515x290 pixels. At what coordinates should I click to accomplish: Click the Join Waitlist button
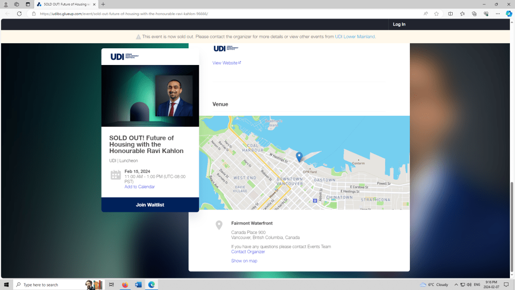tap(150, 205)
